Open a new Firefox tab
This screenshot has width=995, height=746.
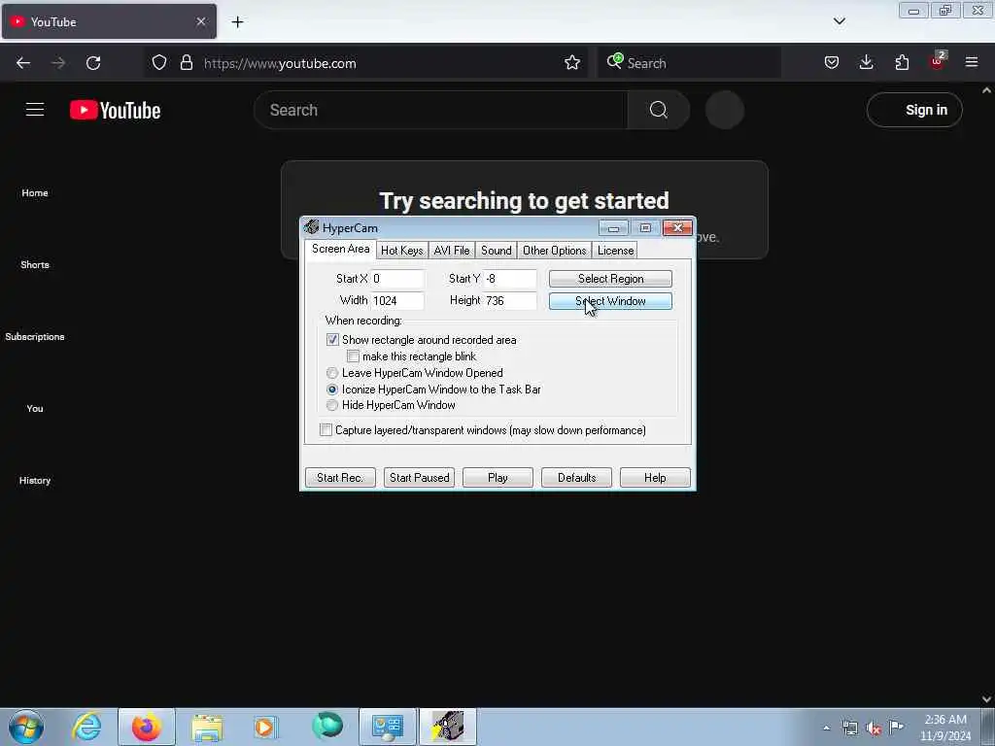click(237, 22)
